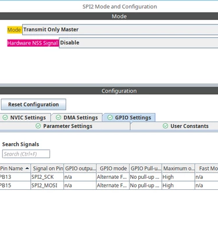Switch to the NVIC Settings tab
This screenshot has width=218, height=233.
click(x=26, y=118)
